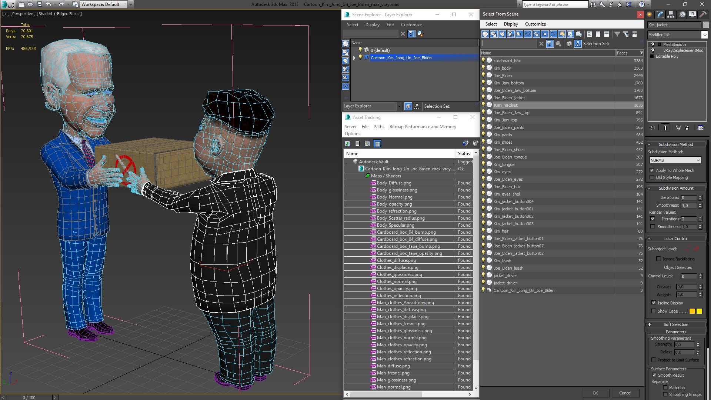Open Display menu in Select From Scene
The image size is (711, 400).
(x=511, y=24)
